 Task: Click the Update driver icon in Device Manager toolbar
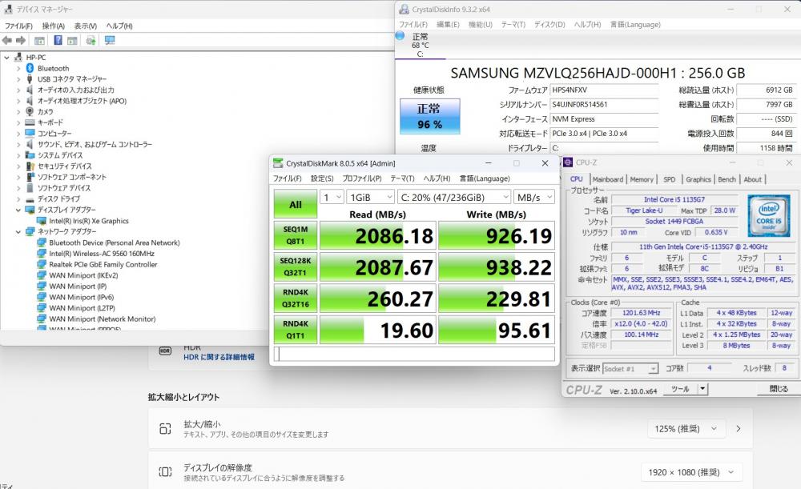click(91, 40)
